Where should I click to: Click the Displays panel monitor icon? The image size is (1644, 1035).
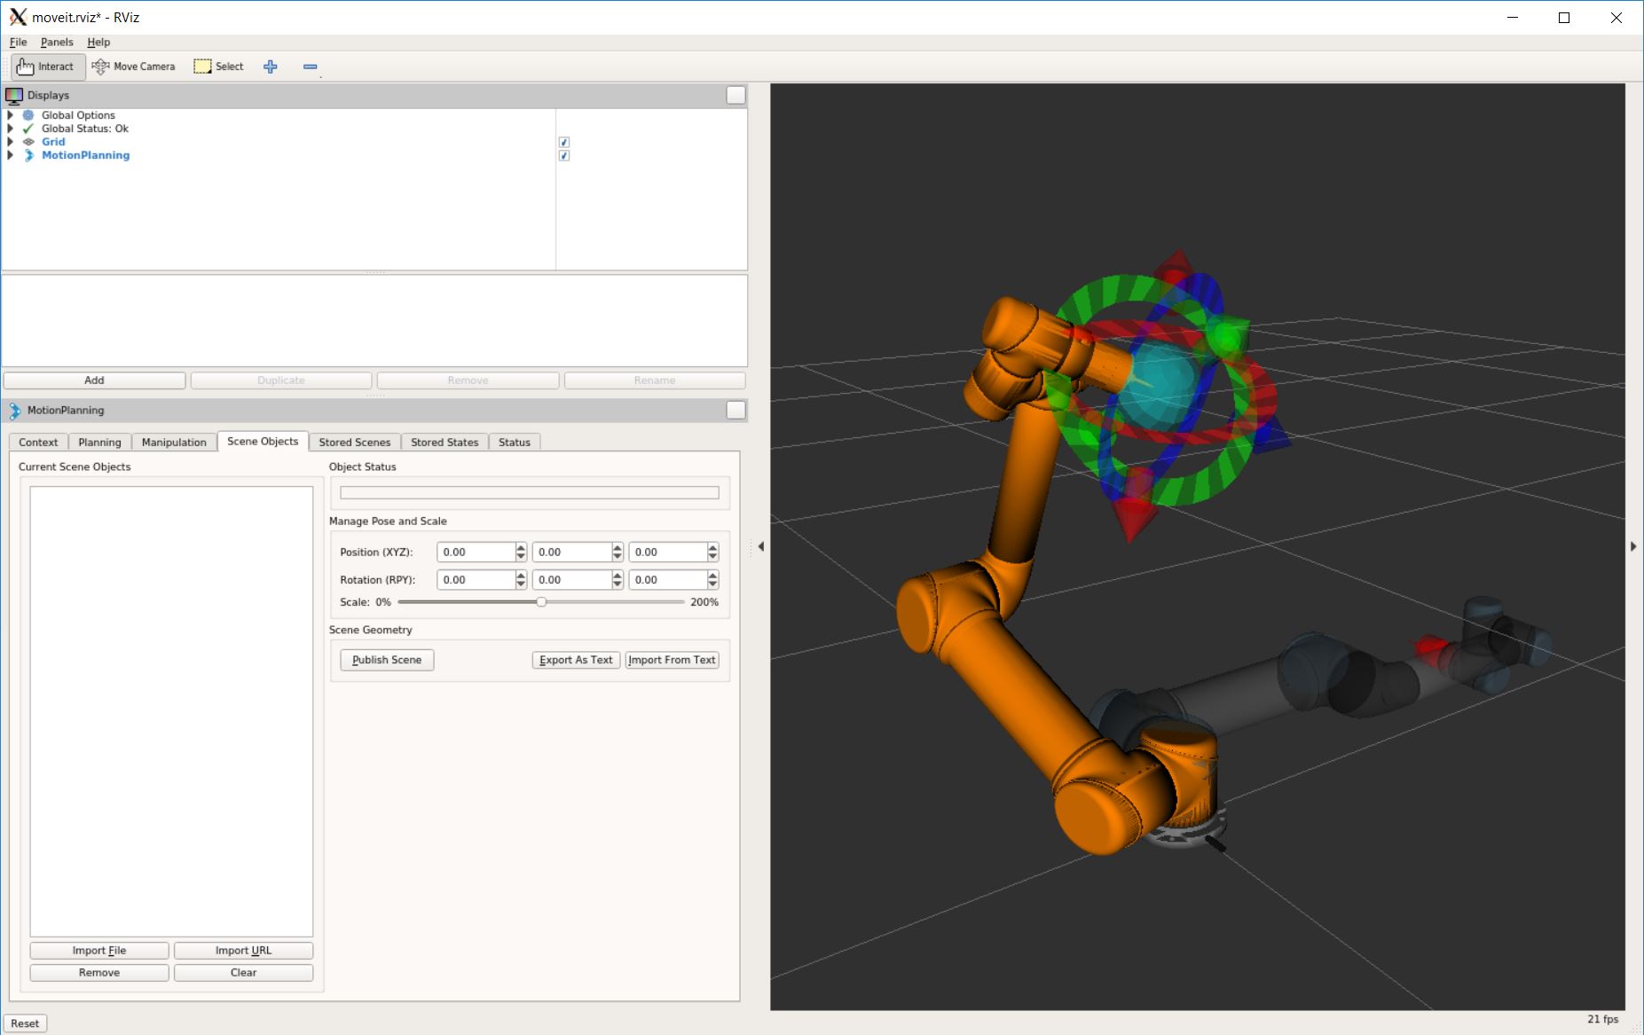pos(14,95)
